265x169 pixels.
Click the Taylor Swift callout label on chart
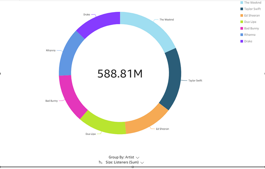pos(195,81)
